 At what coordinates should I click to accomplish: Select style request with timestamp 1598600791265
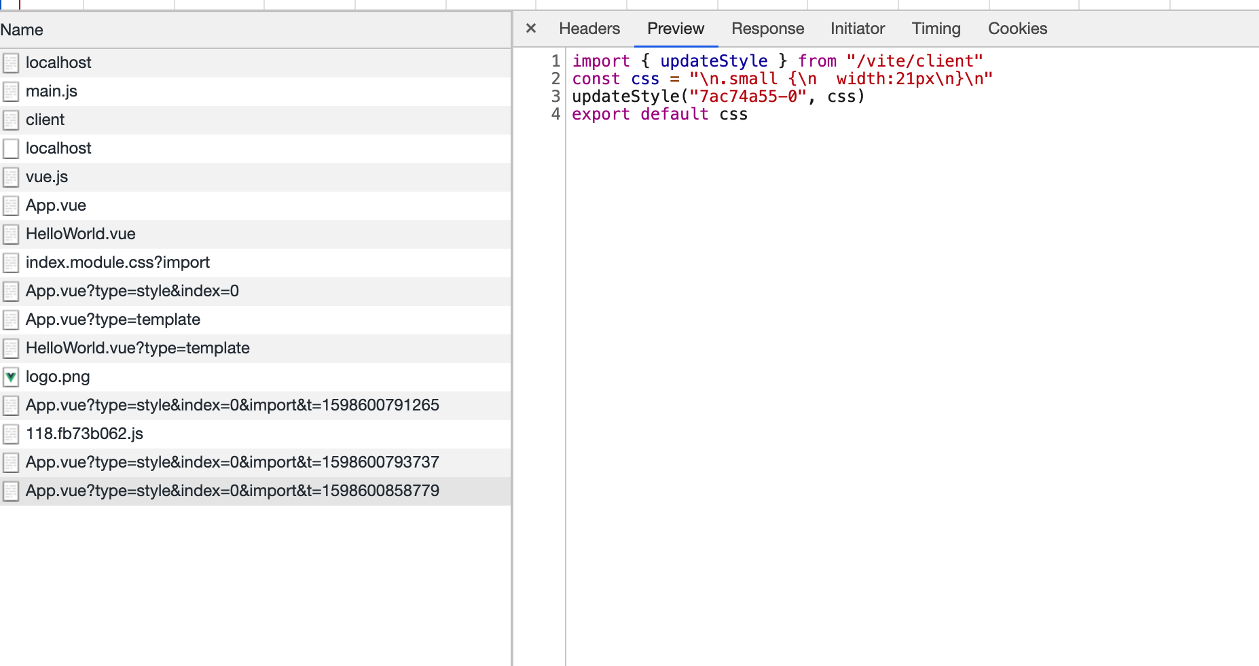pos(232,405)
